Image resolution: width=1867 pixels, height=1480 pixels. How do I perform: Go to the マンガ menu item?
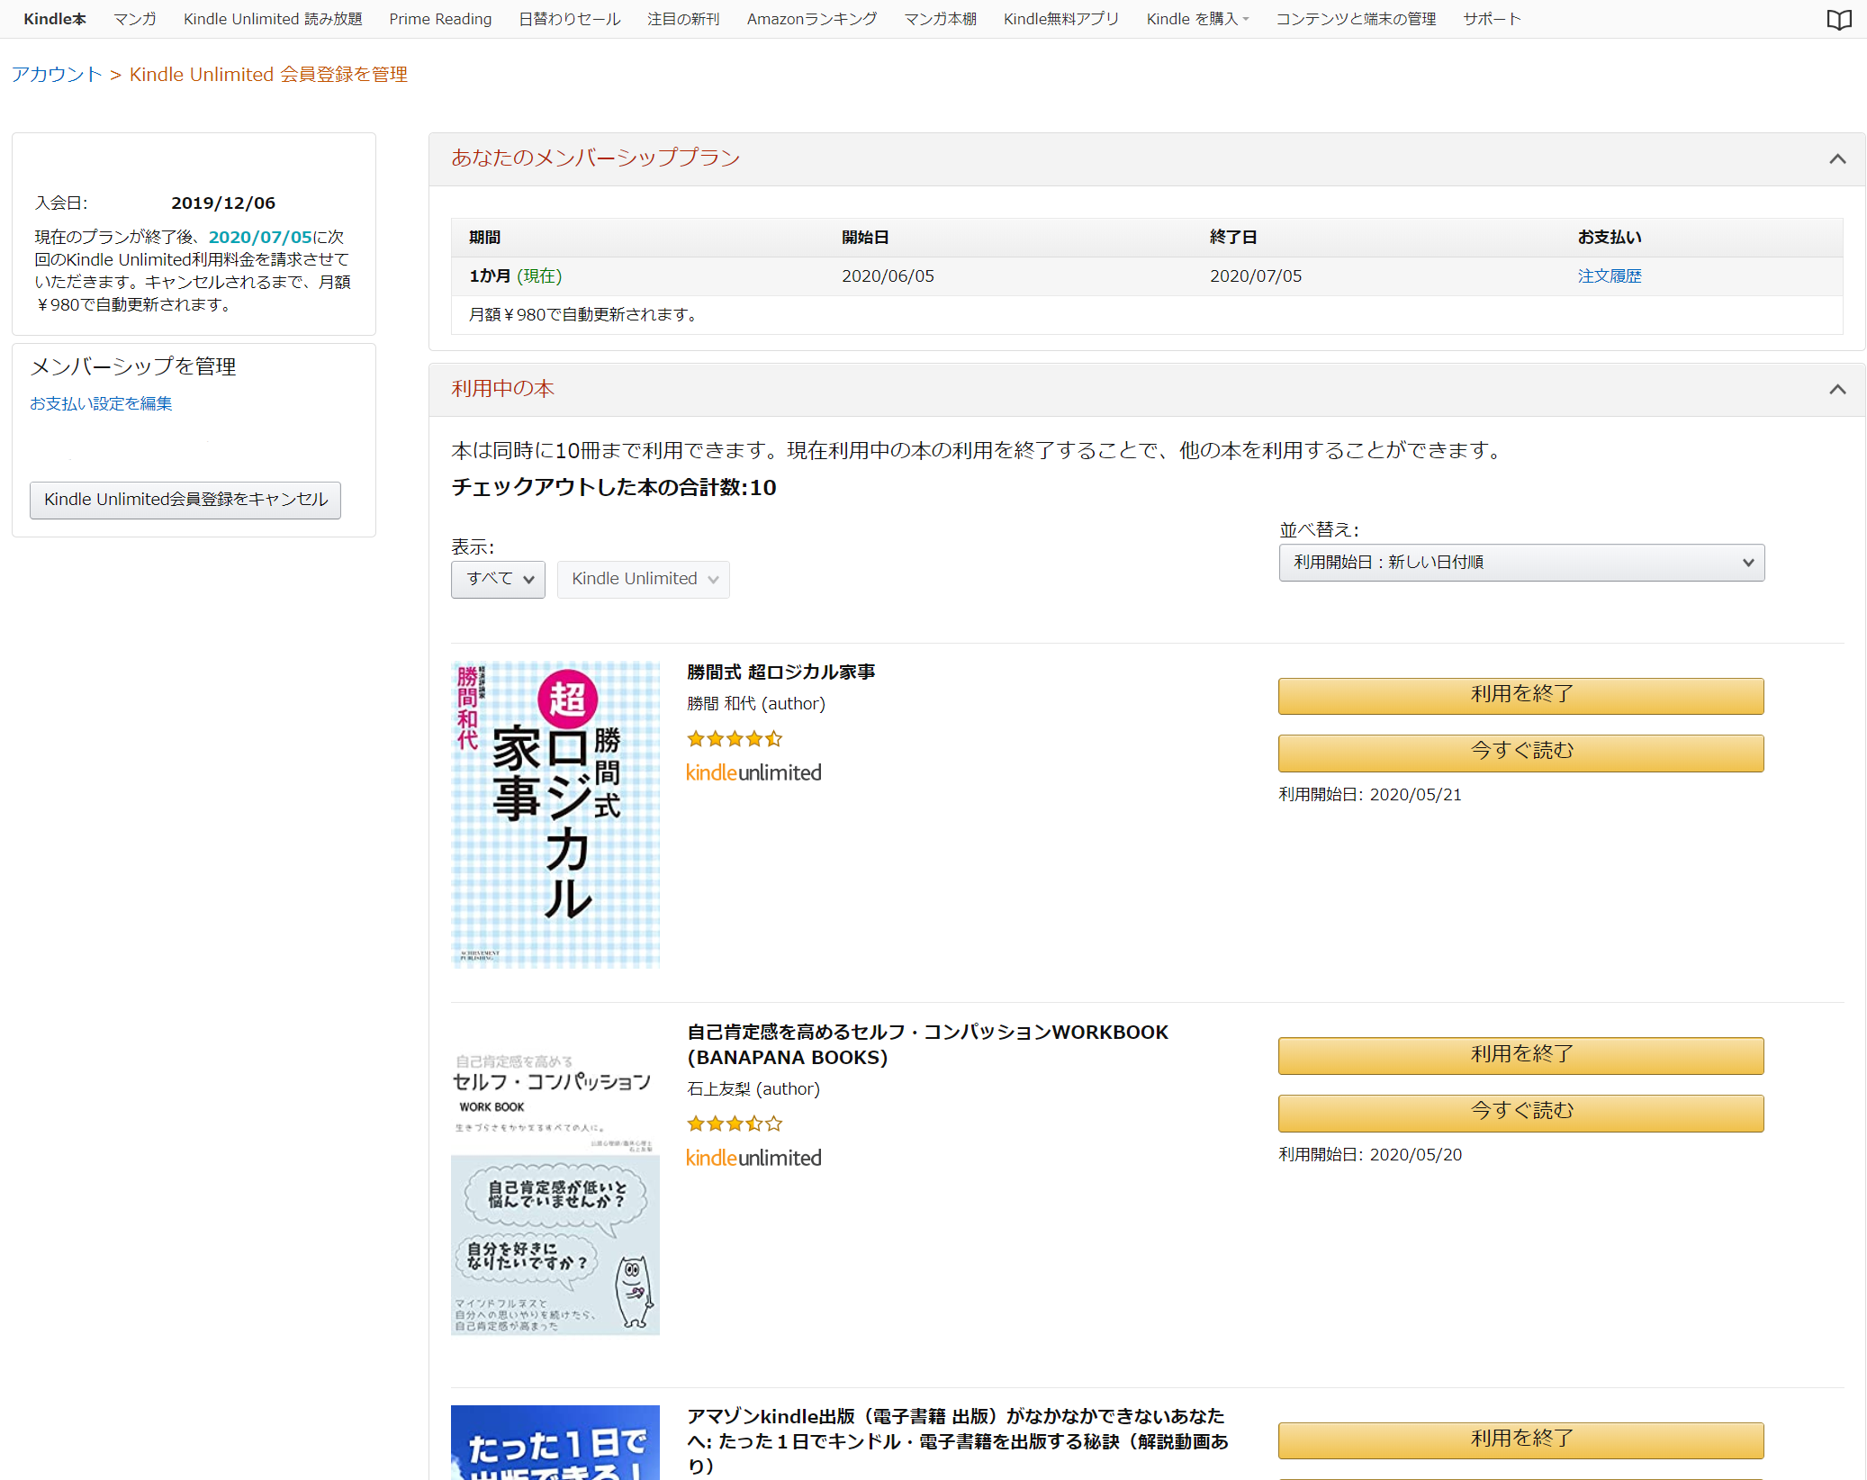click(135, 19)
